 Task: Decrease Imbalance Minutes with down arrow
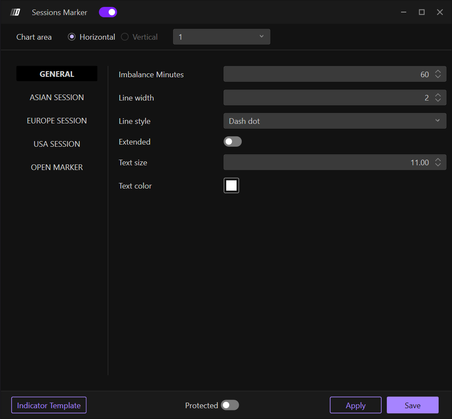click(x=438, y=77)
